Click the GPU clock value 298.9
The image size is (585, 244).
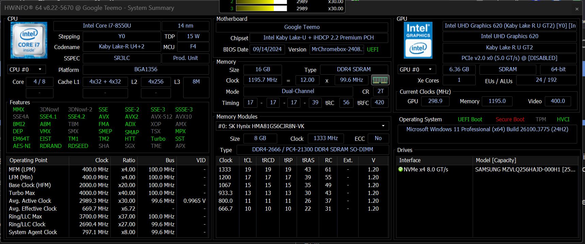[x=435, y=101]
